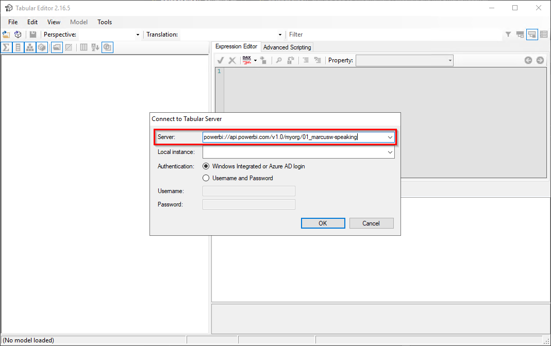Select Windows Integrated or Azure AD login
This screenshot has width=551, height=346.
(x=206, y=166)
